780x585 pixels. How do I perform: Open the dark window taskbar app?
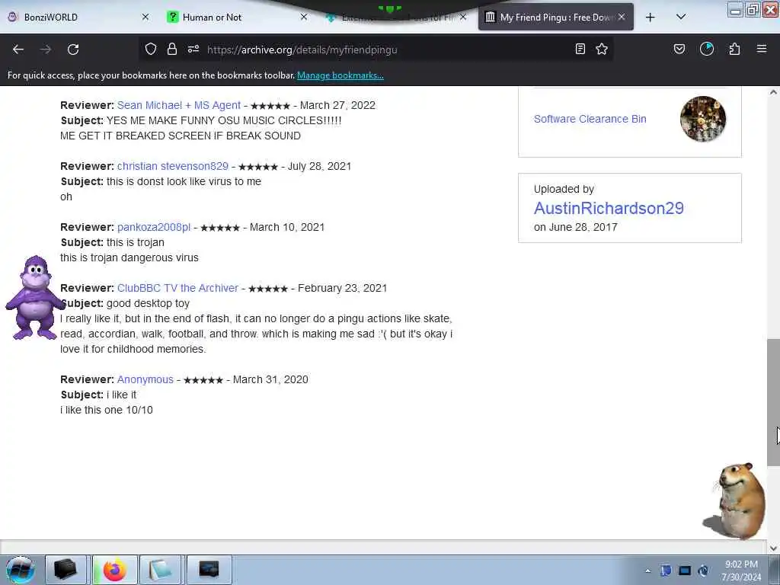[209, 570]
